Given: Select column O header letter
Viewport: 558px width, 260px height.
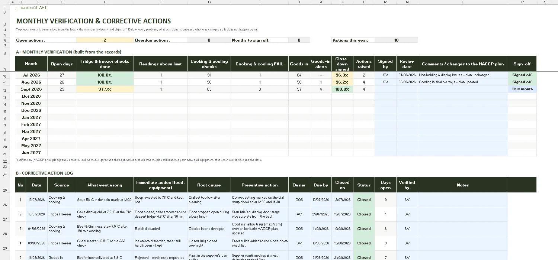Looking at the screenshot, I should click(x=463, y=2).
